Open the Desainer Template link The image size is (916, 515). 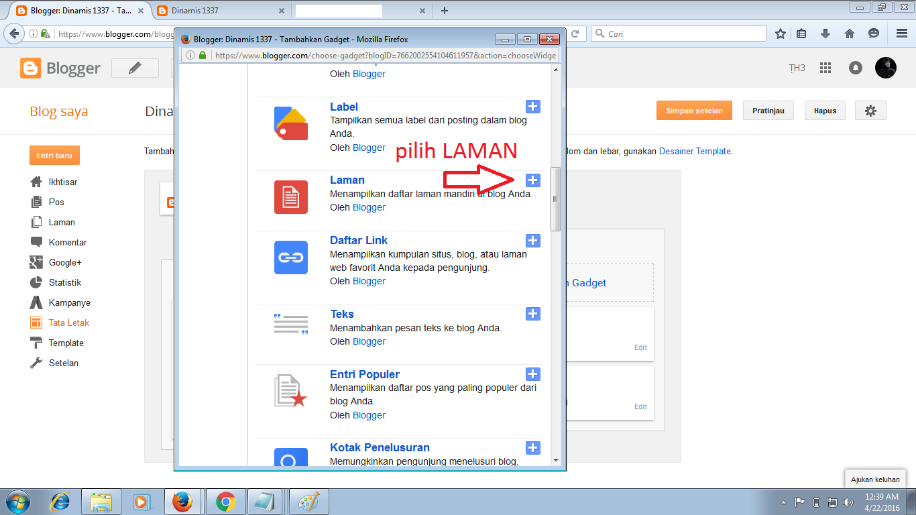pyautogui.click(x=695, y=151)
